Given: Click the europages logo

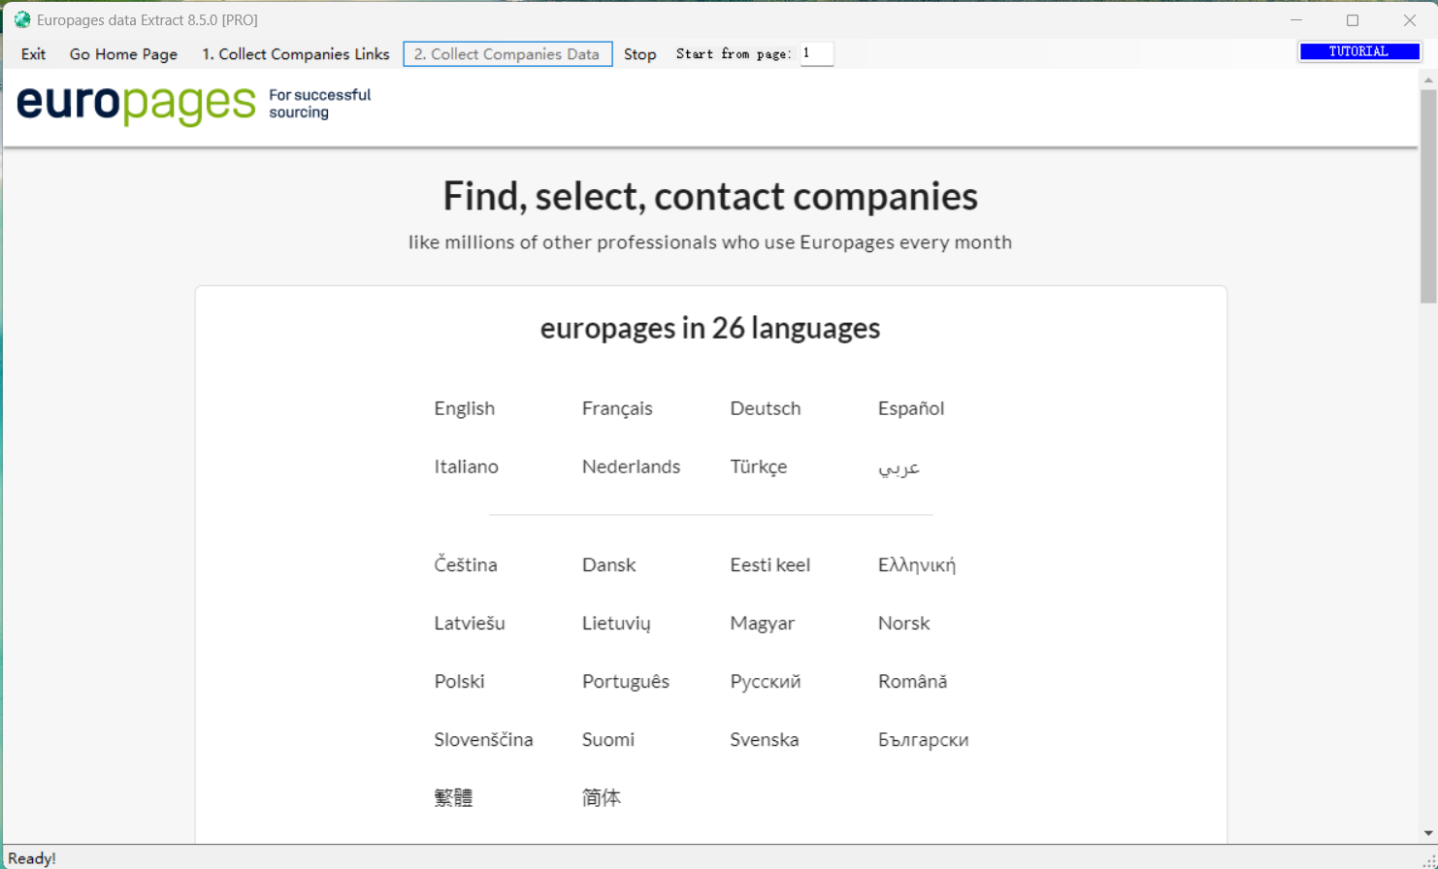Looking at the screenshot, I should point(136,103).
